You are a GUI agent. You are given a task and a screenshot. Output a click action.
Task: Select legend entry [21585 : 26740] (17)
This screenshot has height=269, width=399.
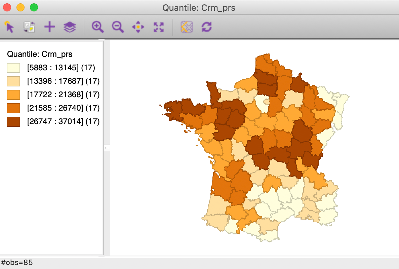coord(63,108)
